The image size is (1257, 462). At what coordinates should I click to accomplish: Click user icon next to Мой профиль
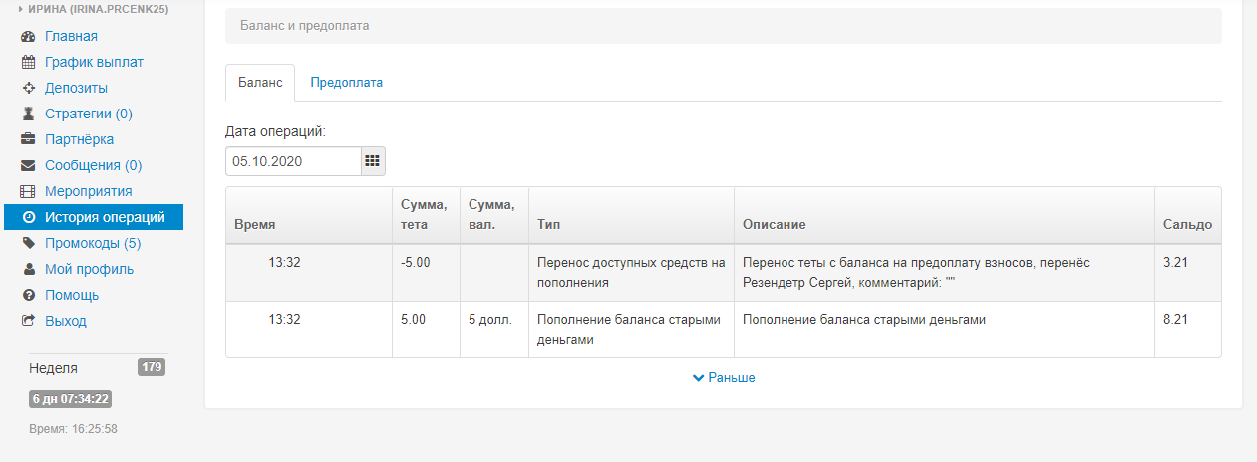(28, 270)
